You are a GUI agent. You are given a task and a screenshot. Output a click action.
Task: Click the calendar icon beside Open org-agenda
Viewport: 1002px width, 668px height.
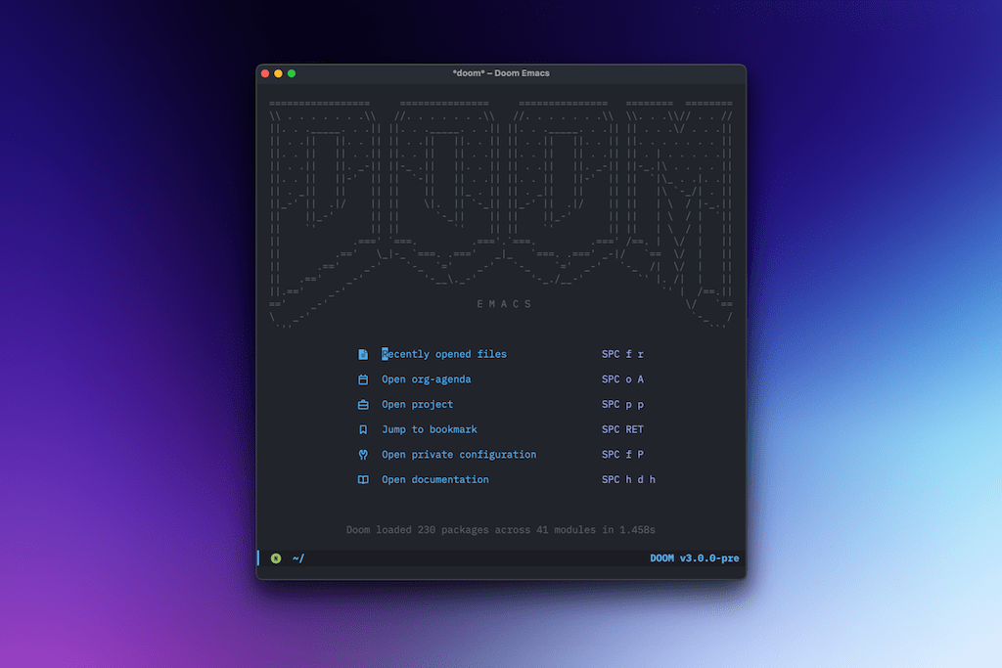(363, 379)
